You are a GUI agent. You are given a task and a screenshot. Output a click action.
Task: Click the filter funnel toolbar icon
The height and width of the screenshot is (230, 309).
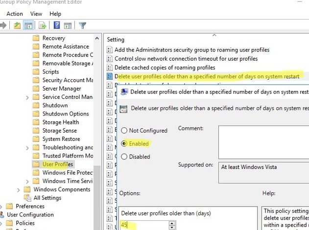point(82,25)
